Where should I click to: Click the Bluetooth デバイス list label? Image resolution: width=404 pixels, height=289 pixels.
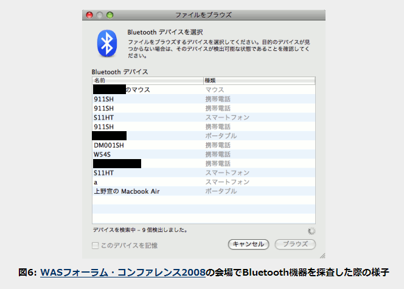tap(120, 72)
